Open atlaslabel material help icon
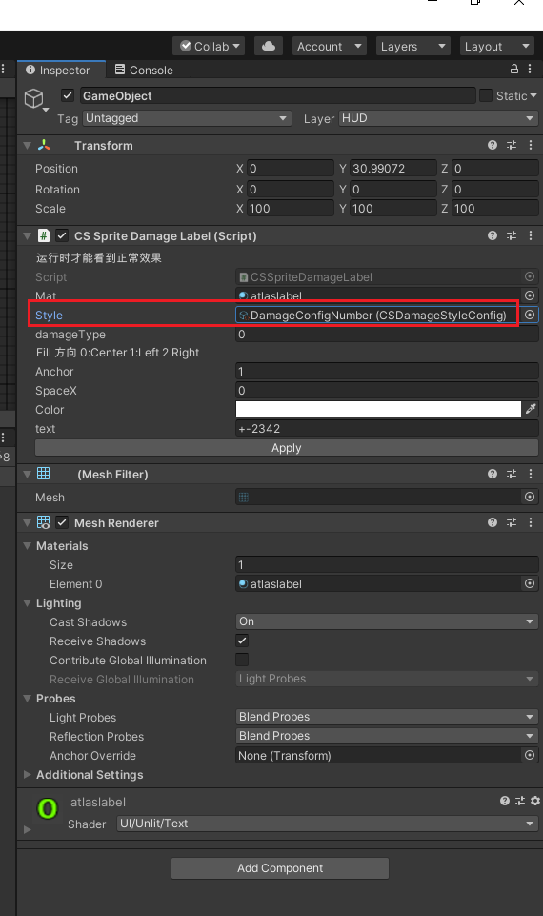This screenshot has height=916, width=543. (x=505, y=801)
